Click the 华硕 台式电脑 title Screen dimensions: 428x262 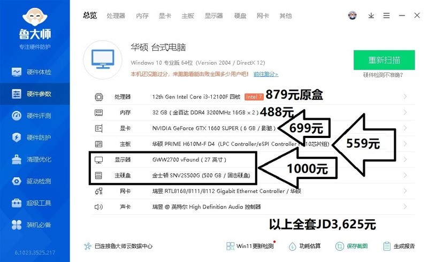coord(158,48)
